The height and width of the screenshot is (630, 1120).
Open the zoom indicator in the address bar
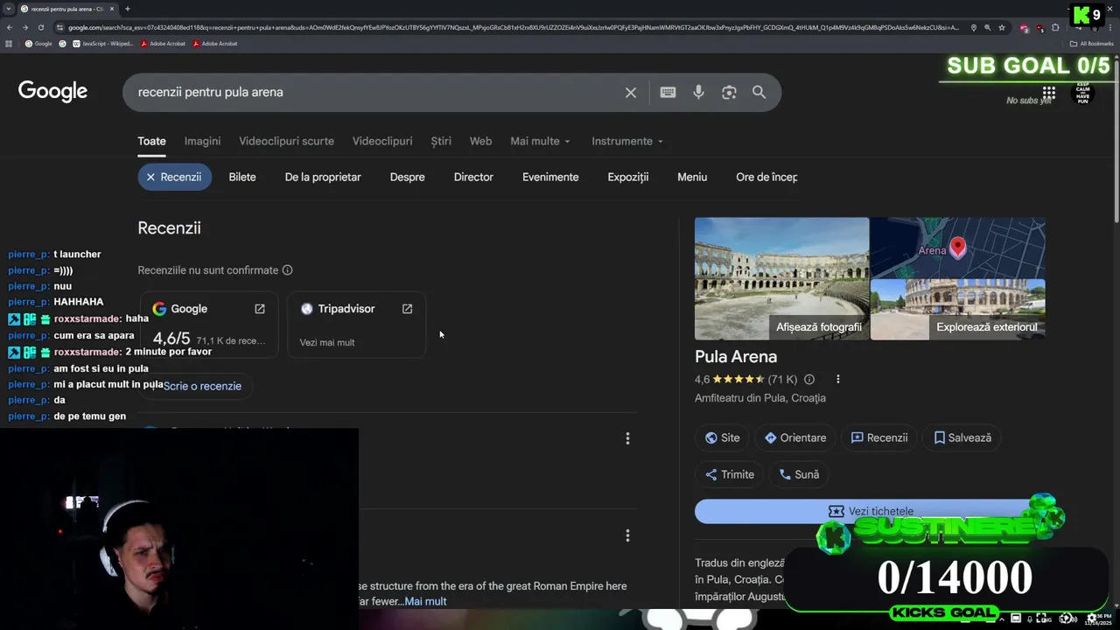(988, 27)
